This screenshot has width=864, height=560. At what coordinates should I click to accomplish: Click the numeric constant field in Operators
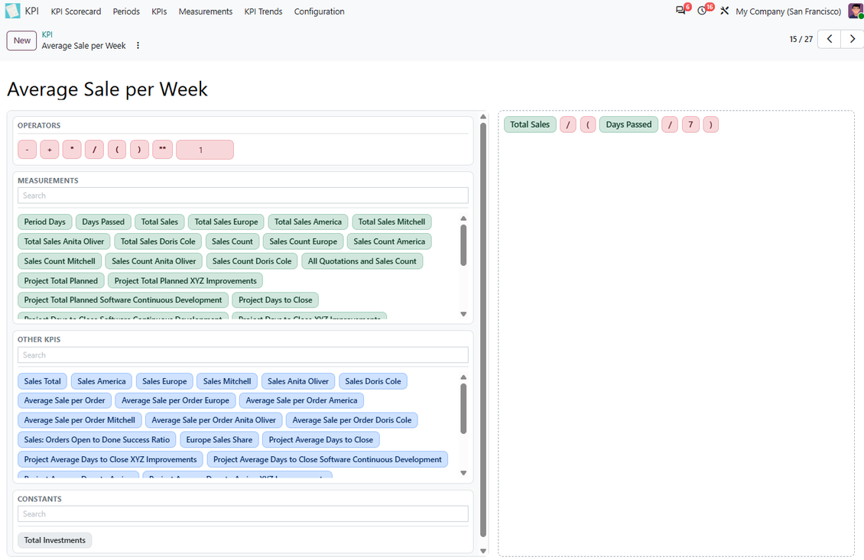click(x=205, y=150)
